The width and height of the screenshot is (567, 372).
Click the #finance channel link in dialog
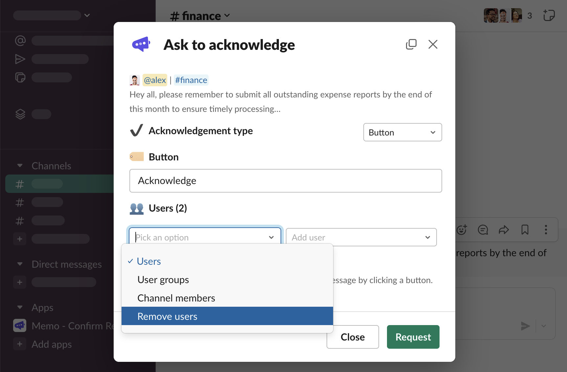[191, 80]
